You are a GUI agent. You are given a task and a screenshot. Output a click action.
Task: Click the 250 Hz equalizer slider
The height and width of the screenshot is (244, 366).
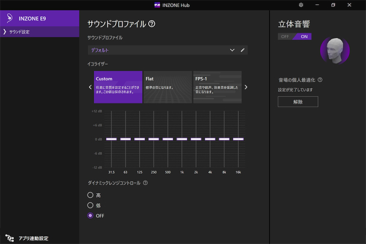coord(154,139)
